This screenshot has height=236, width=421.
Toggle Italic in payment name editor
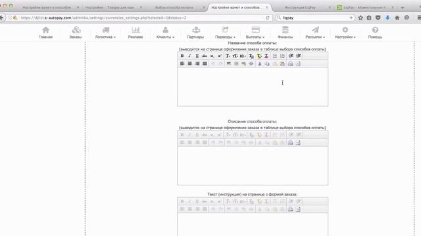tap(189, 56)
